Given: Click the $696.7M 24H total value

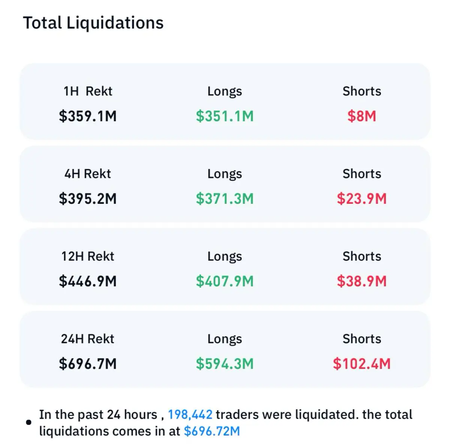Looking at the screenshot, I should pos(88,364).
